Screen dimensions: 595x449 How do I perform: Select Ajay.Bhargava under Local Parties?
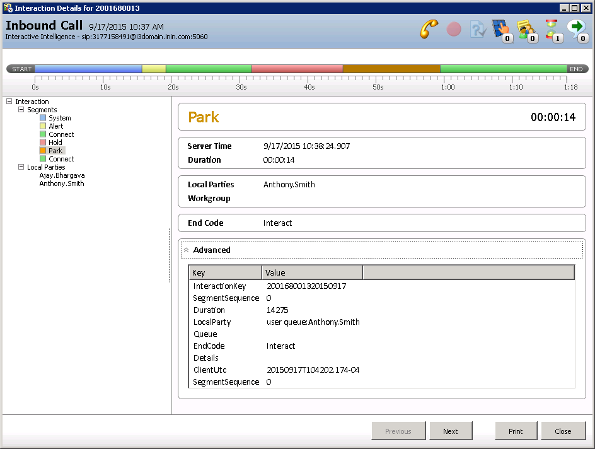point(62,175)
